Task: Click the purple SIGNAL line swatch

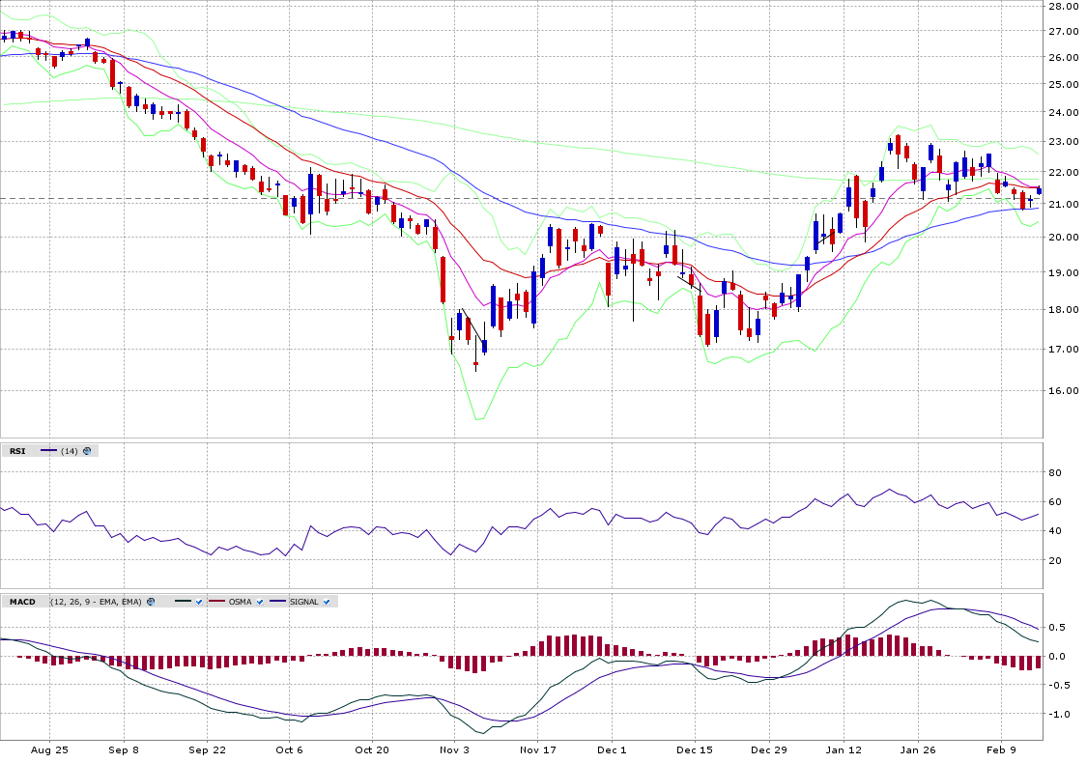Action: coord(277,602)
